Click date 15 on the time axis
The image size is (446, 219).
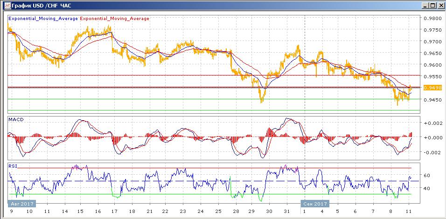(x=80, y=212)
